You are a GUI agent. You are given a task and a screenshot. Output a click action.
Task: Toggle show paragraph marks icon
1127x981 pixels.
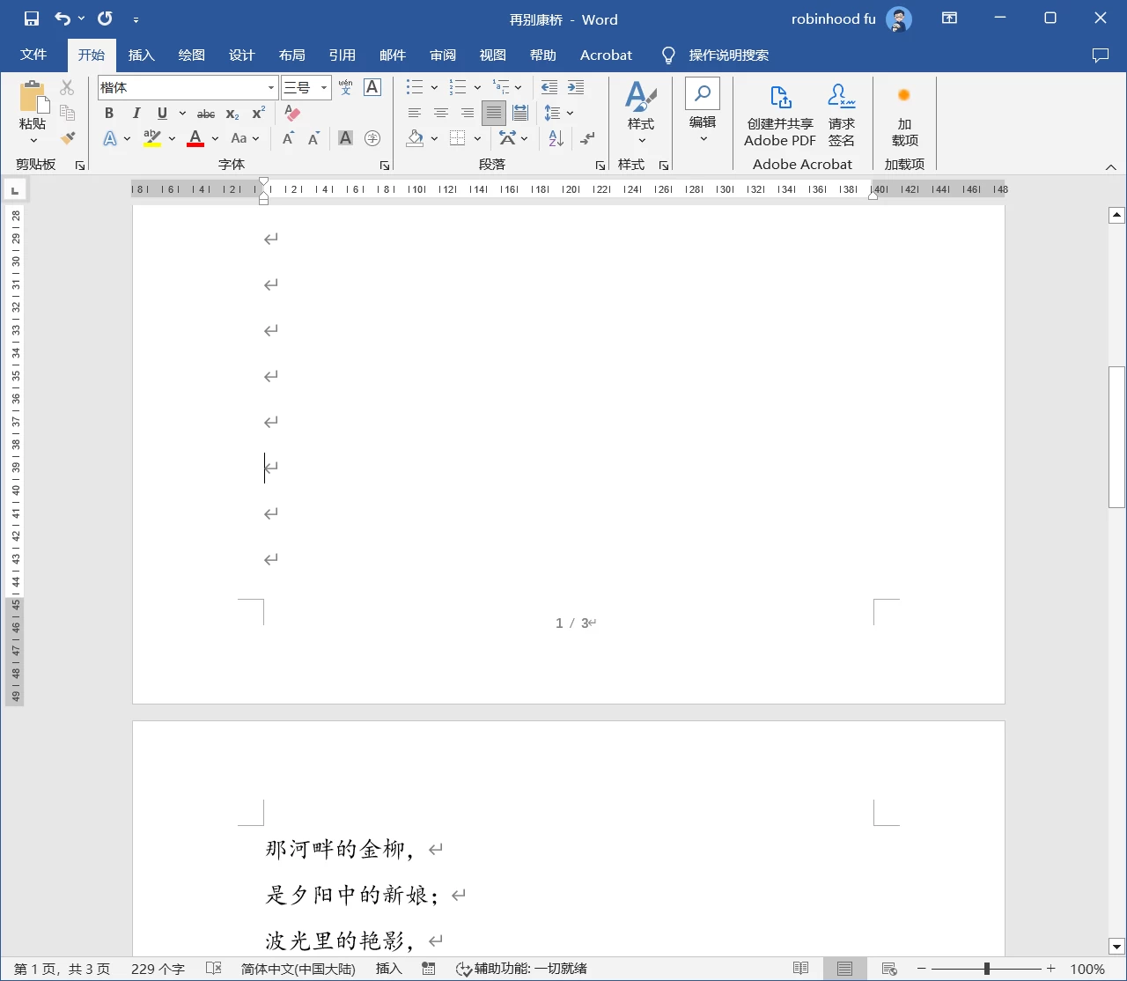click(x=587, y=138)
